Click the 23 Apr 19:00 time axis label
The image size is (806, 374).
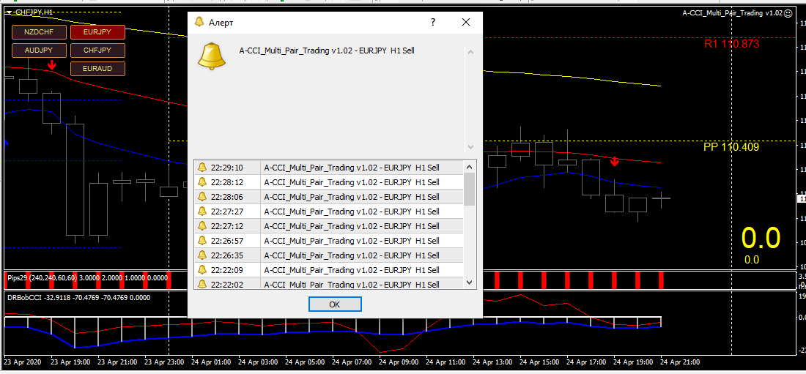[x=70, y=362]
